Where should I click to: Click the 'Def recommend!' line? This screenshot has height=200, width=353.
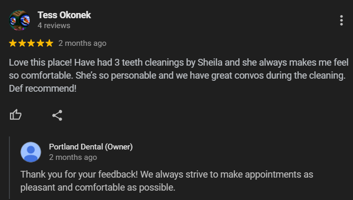coord(42,89)
